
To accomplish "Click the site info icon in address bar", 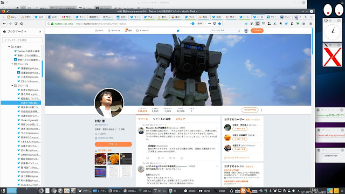I will point(49,24).
